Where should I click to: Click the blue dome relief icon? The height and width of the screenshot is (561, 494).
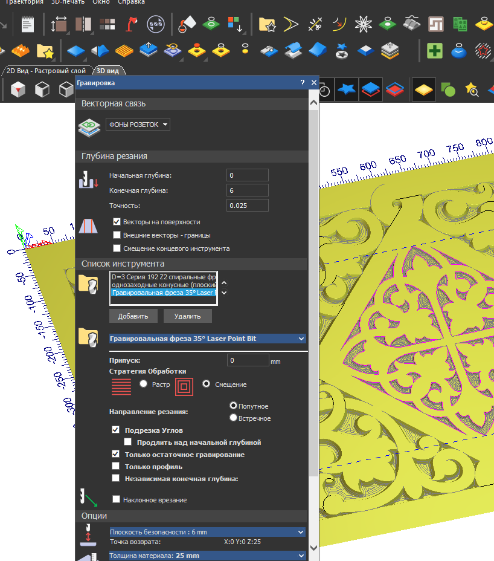[458, 51]
